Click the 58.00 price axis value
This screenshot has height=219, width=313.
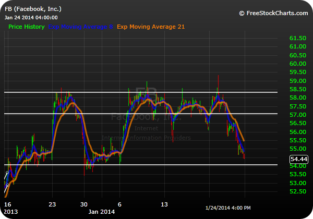click(298, 98)
